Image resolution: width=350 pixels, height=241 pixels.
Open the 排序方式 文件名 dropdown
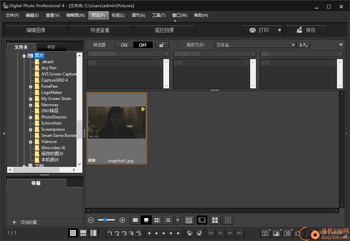[x=255, y=45]
